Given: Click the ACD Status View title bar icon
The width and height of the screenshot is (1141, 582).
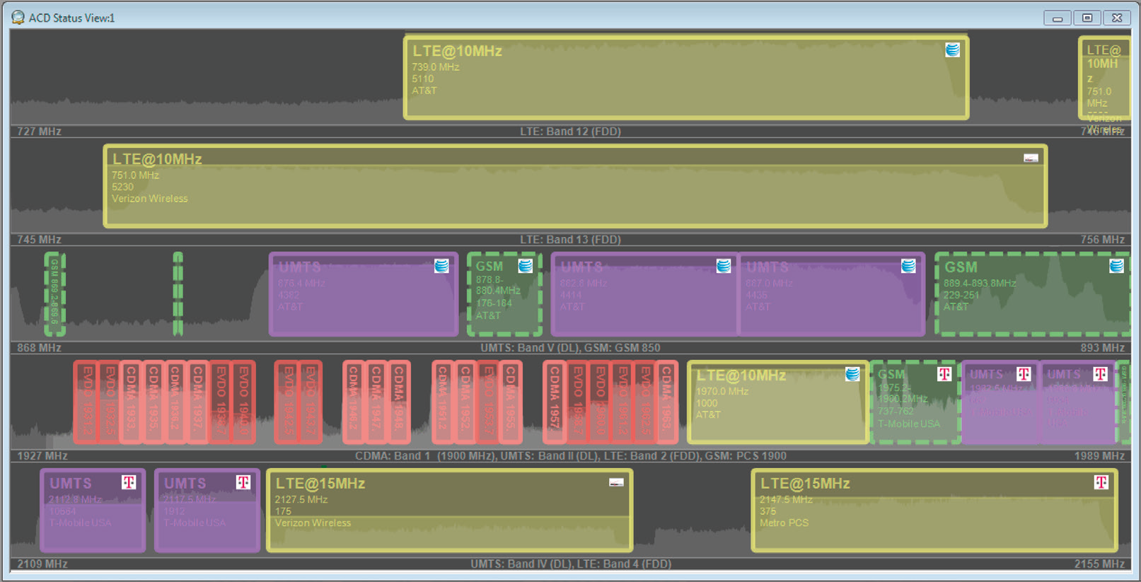Looking at the screenshot, I should coord(18,18).
